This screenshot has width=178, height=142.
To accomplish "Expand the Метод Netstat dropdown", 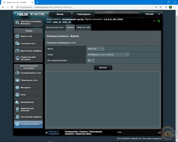I will 96,49.
